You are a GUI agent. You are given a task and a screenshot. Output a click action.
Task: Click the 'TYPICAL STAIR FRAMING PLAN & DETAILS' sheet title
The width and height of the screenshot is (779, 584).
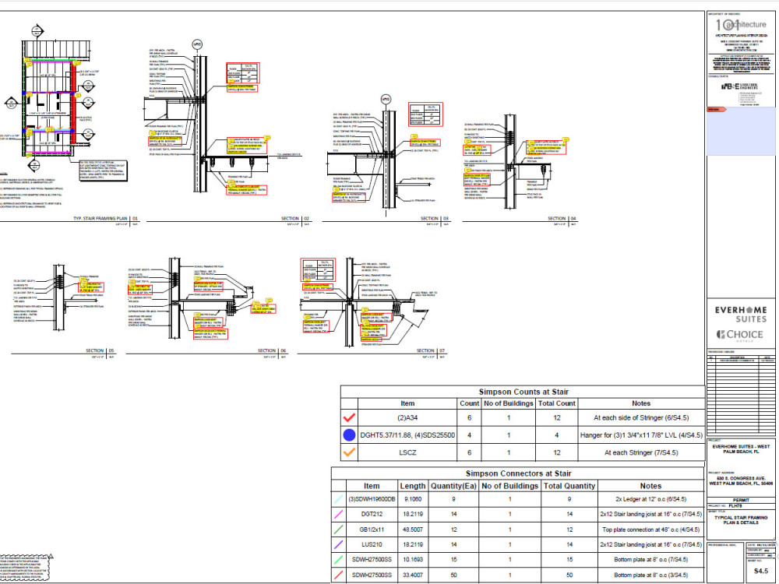pyautogui.click(x=741, y=520)
